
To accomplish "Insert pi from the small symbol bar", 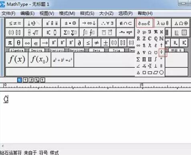I will point(10,43).
